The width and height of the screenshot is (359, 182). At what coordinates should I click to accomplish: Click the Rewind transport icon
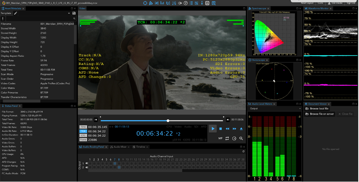pos(227,129)
